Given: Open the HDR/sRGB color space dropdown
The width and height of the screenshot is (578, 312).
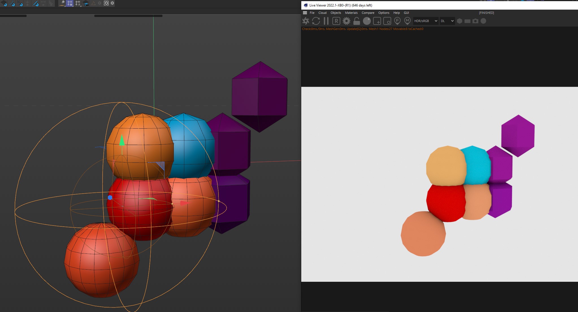Looking at the screenshot, I should coord(426,21).
